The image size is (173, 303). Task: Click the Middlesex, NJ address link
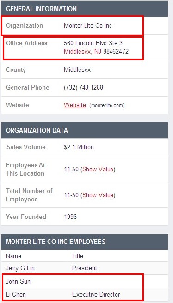point(83,52)
